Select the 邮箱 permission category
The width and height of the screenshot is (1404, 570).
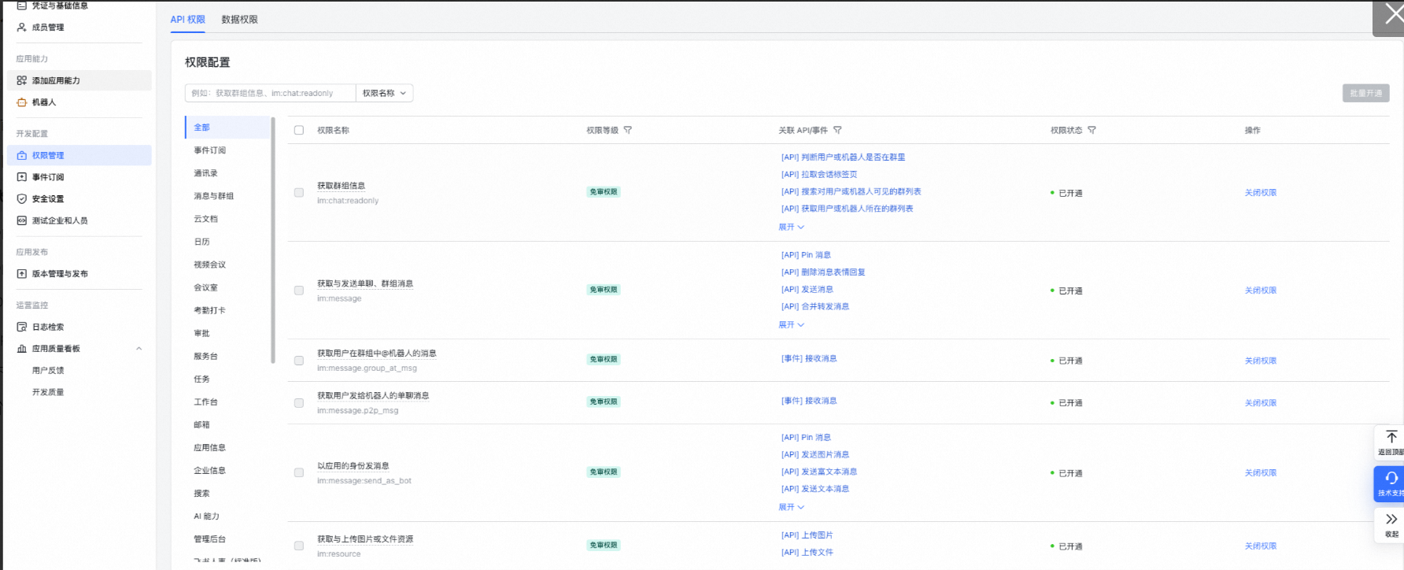point(202,424)
